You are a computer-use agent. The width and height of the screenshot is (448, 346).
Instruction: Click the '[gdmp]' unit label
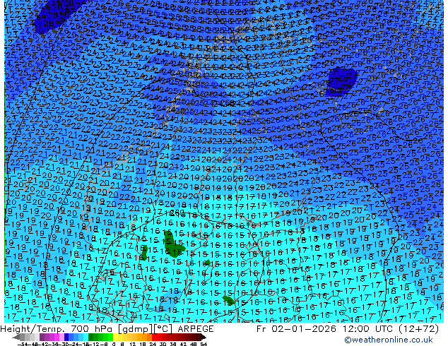coord(135,329)
